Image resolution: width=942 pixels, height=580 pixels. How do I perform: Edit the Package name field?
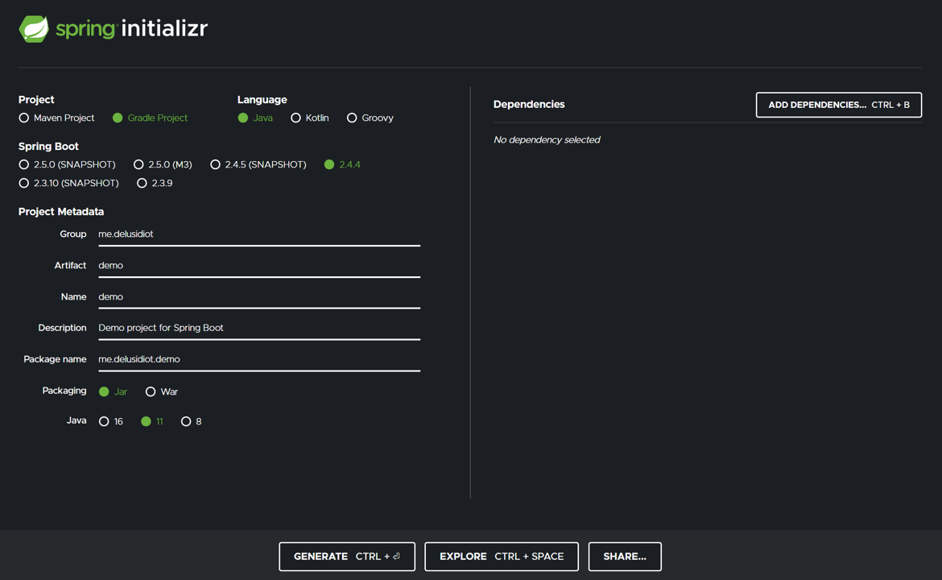[259, 359]
